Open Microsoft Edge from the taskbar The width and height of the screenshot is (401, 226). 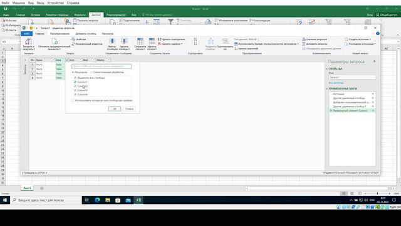(98, 200)
